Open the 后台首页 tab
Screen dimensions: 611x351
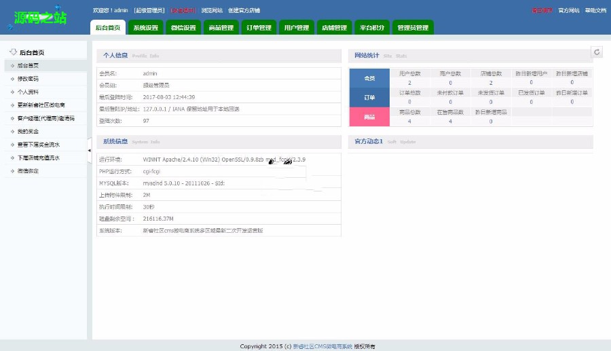[108, 27]
